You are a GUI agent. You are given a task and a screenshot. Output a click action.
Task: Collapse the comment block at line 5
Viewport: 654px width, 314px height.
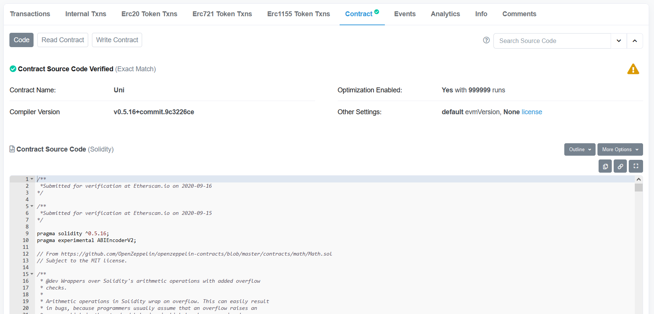[x=32, y=206]
